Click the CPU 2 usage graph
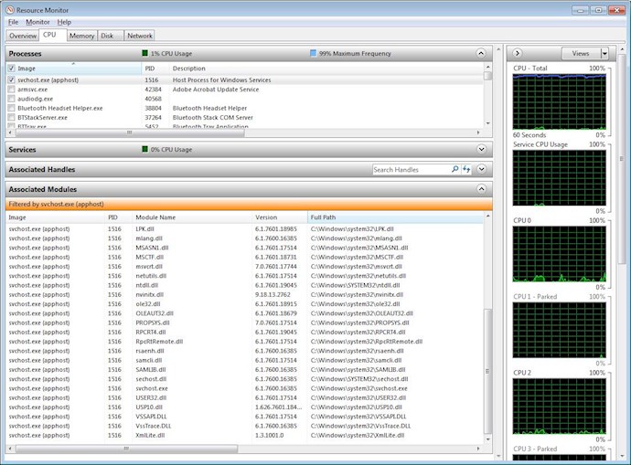The height and width of the screenshot is (465, 631). 560,407
